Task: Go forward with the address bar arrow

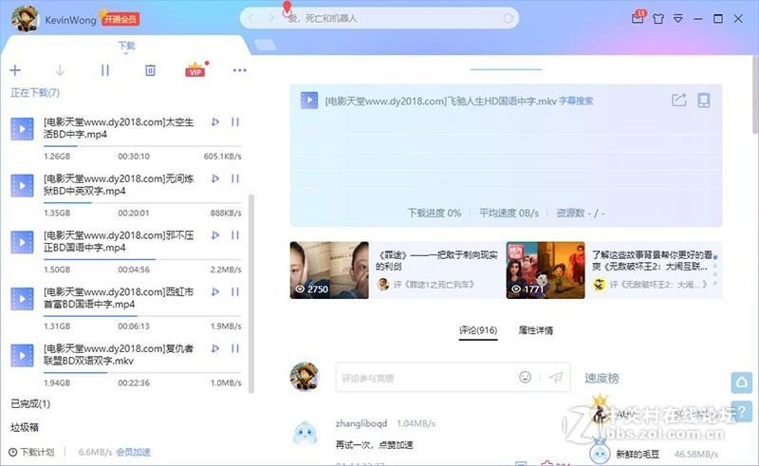Action: click(271, 18)
